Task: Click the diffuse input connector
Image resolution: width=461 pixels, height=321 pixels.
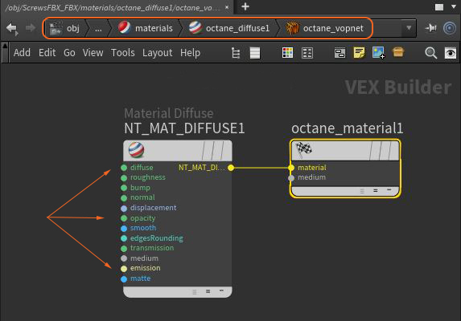Action: [124, 168]
